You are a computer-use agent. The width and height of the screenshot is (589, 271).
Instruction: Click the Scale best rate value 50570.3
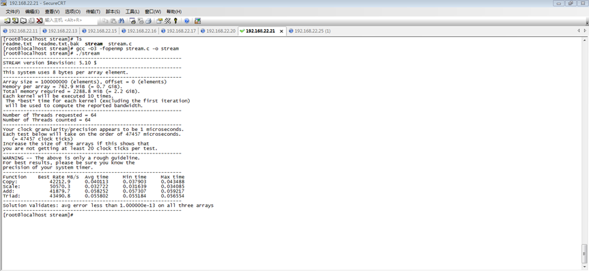pos(60,186)
